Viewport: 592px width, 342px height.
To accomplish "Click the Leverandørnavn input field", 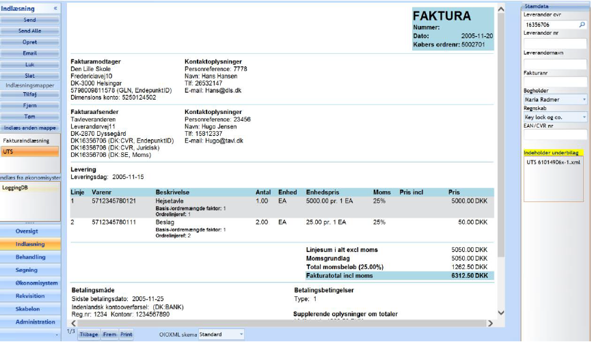I will [555, 63].
